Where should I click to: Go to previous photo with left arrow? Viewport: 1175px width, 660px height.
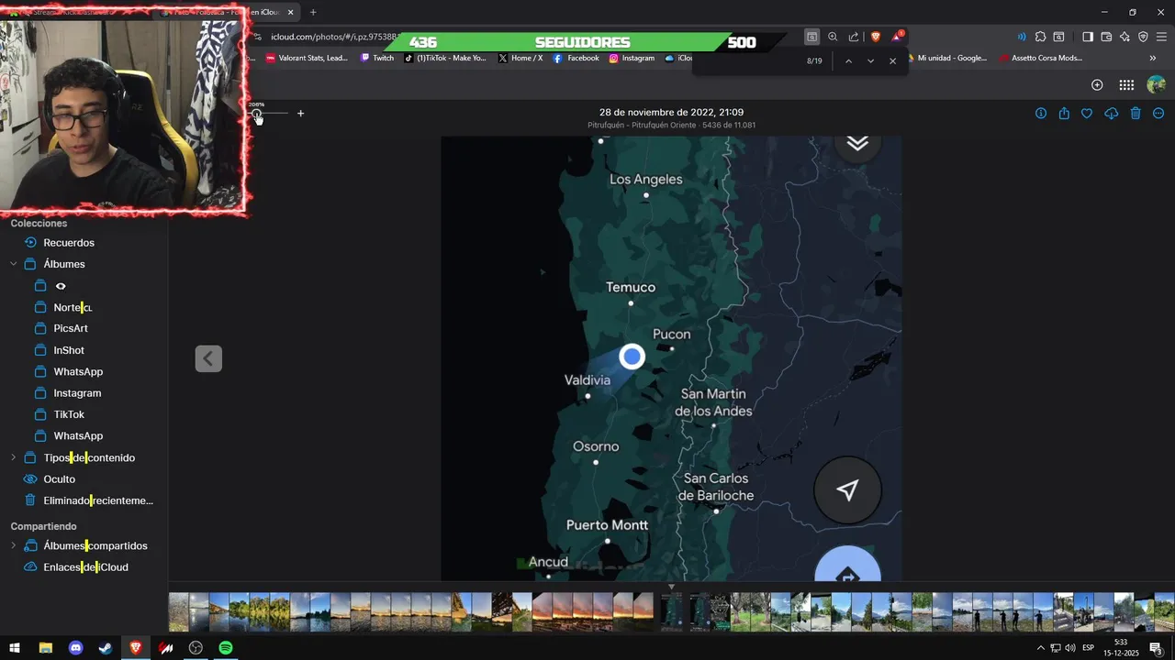[x=208, y=358]
